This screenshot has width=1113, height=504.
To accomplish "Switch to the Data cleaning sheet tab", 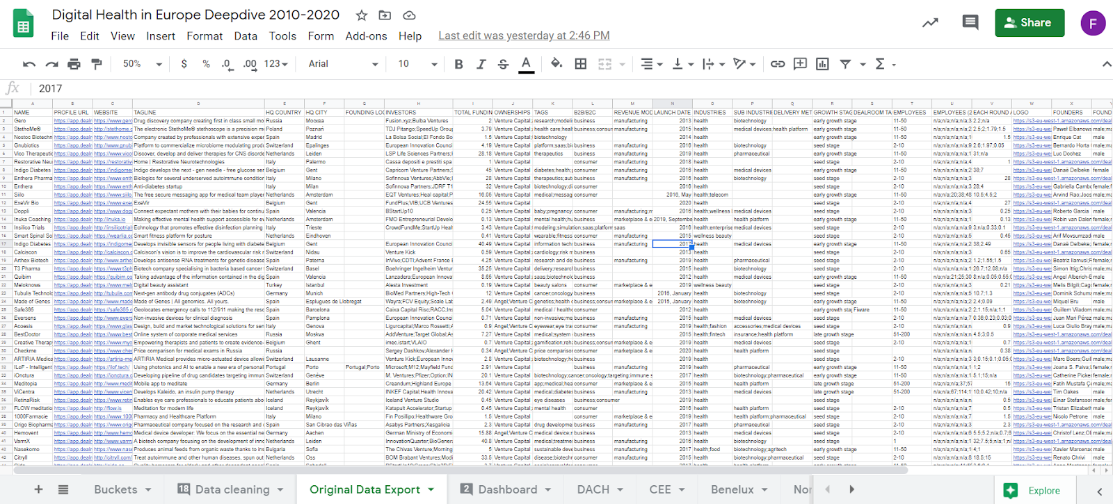I will 230,489.
